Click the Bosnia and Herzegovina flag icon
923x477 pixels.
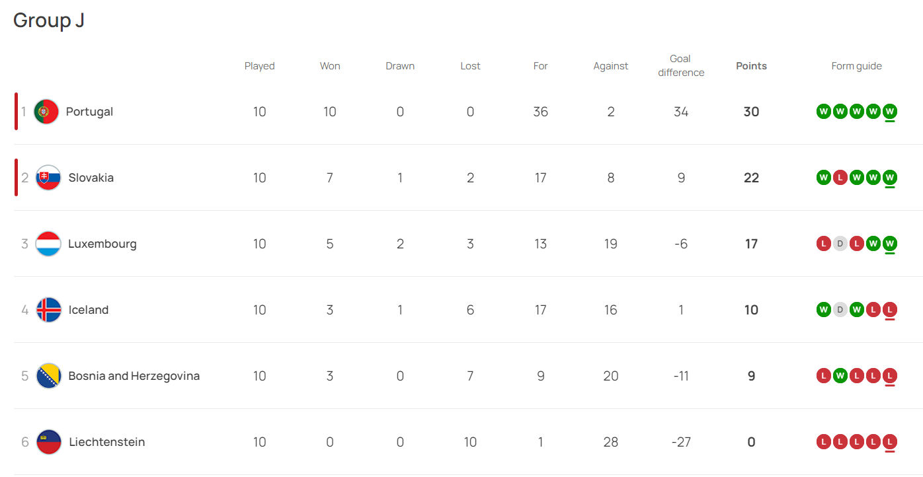point(48,376)
